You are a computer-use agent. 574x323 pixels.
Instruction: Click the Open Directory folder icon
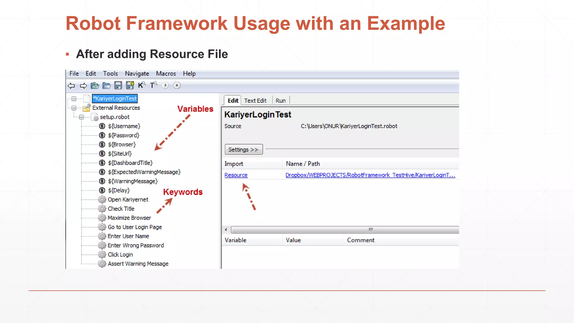tap(107, 85)
